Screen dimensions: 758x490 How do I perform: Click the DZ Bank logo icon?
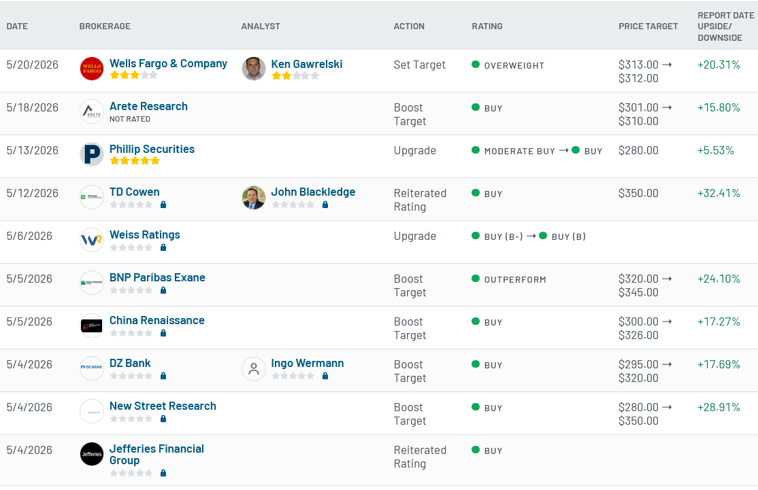[92, 368]
